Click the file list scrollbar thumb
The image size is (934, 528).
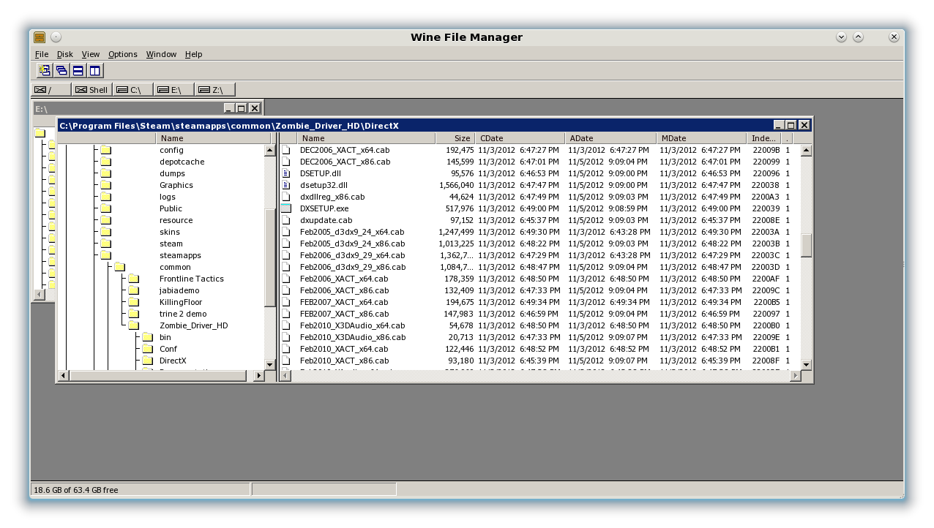point(807,245)
